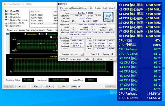The height and width of the screenshot is (106, 165).
Task: Open the About tab in CPU-Z
Action: point(111,8)
